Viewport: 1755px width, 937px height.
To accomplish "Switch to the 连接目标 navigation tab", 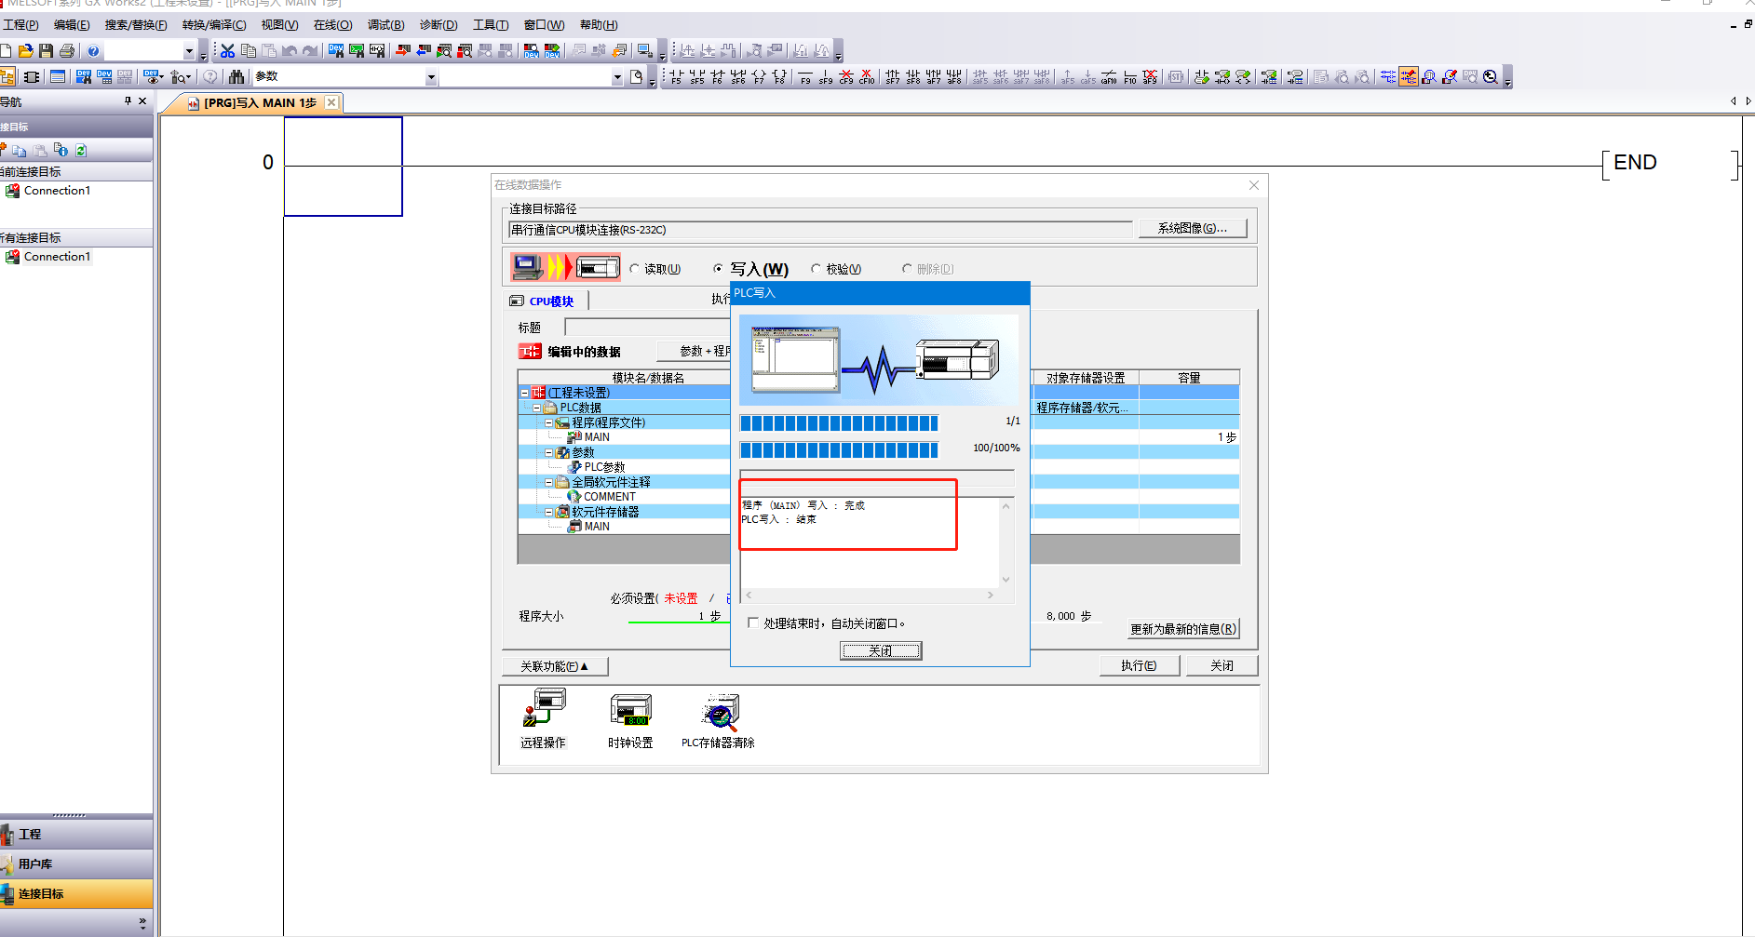I will 41,893.
